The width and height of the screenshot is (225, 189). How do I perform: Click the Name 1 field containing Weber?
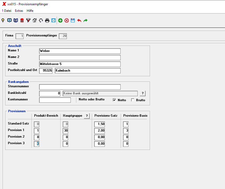point(80,51)
